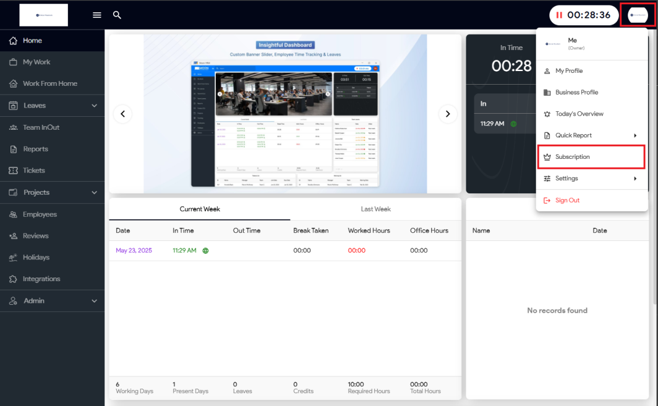Screen dimensions: 658x406
Task: Click the Holidays icon in sidebar
Action: pos(12,258)
